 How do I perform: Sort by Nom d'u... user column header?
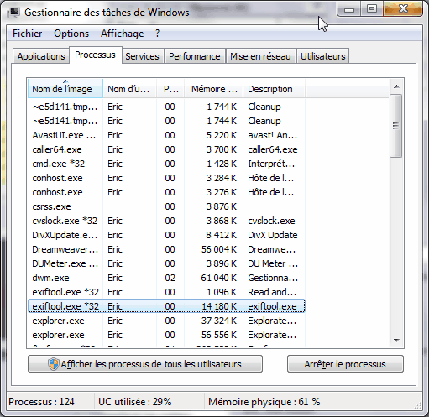(x=129, y=89)
